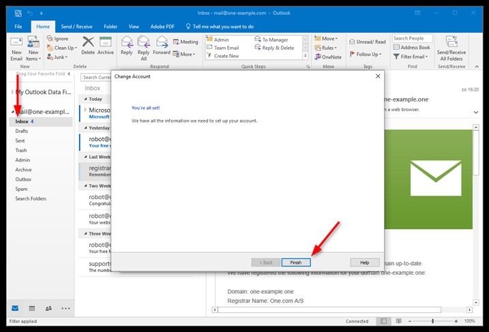This screenshot has width=489, height=332.
Task: Open the Folder ribbon tab
Action: click(x=110, y=27)
